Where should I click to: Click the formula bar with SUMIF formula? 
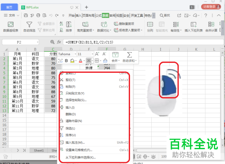click(x=143, y=42)
